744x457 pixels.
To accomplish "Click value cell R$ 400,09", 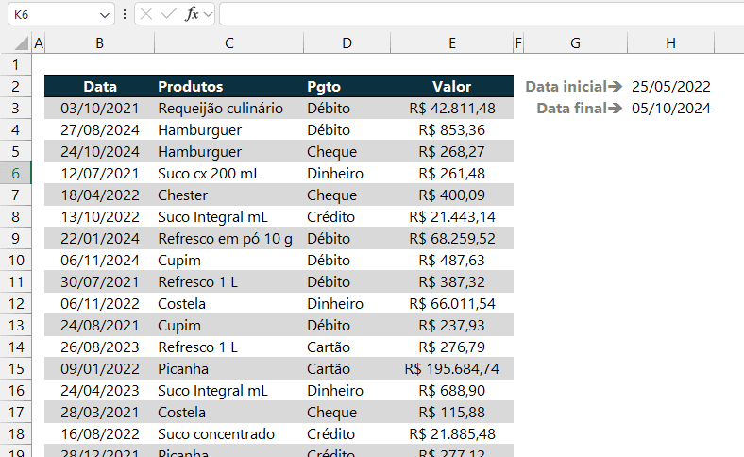I will [452, 195].
